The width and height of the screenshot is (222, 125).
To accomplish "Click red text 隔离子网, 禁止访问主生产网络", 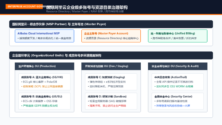I will pyautogui.click(x=107, y=106).
